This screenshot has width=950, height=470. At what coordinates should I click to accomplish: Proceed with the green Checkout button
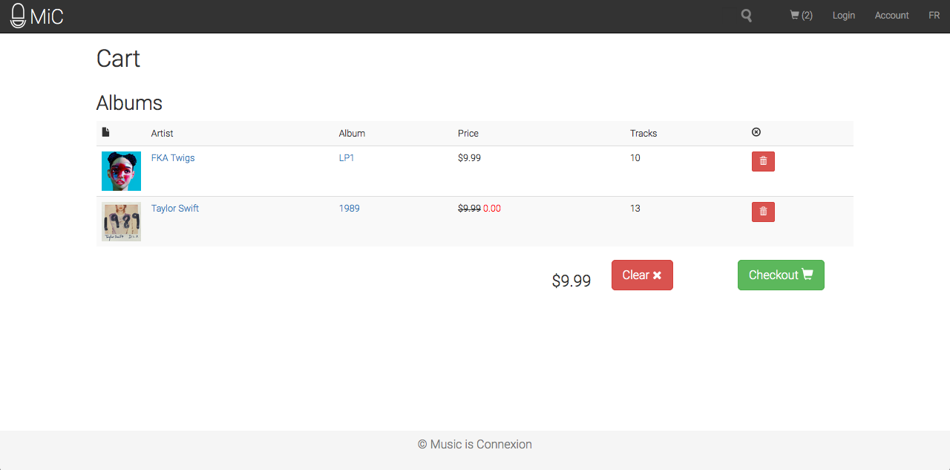[781, 275]
